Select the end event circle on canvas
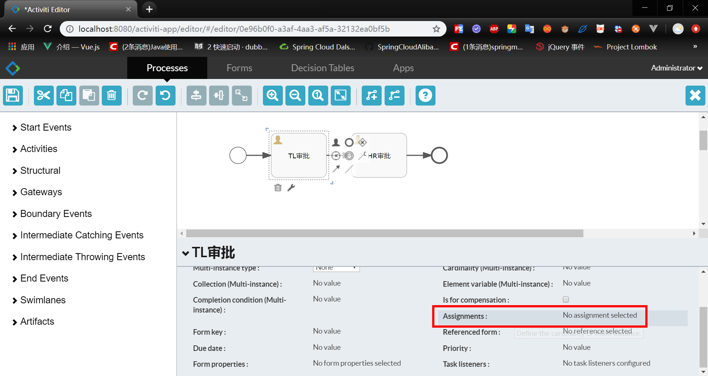This screenshot has width=708, height=376. pos(439,155)
